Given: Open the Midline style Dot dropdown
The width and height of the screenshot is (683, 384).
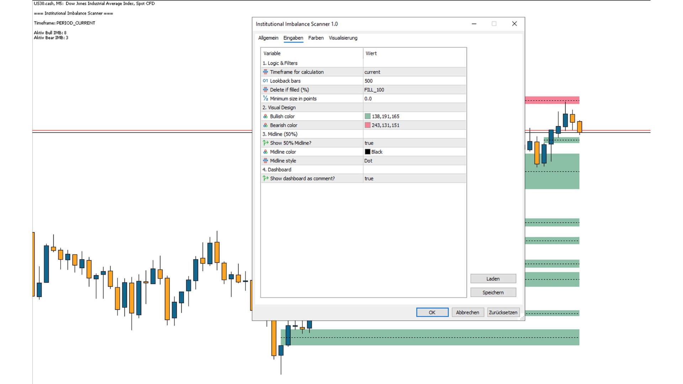Looking at the screenshot, I should [x=414, y=161].
